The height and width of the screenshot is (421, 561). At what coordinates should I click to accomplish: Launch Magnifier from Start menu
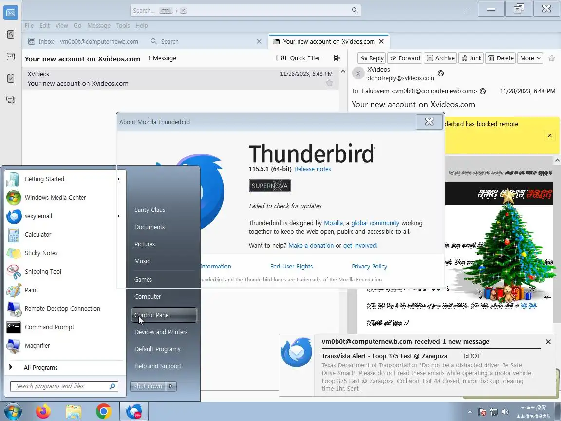click(x=64, y=346)
